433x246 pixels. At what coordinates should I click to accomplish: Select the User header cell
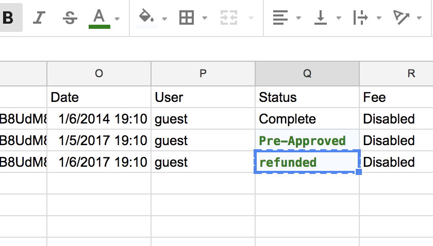tap(203, 97)
